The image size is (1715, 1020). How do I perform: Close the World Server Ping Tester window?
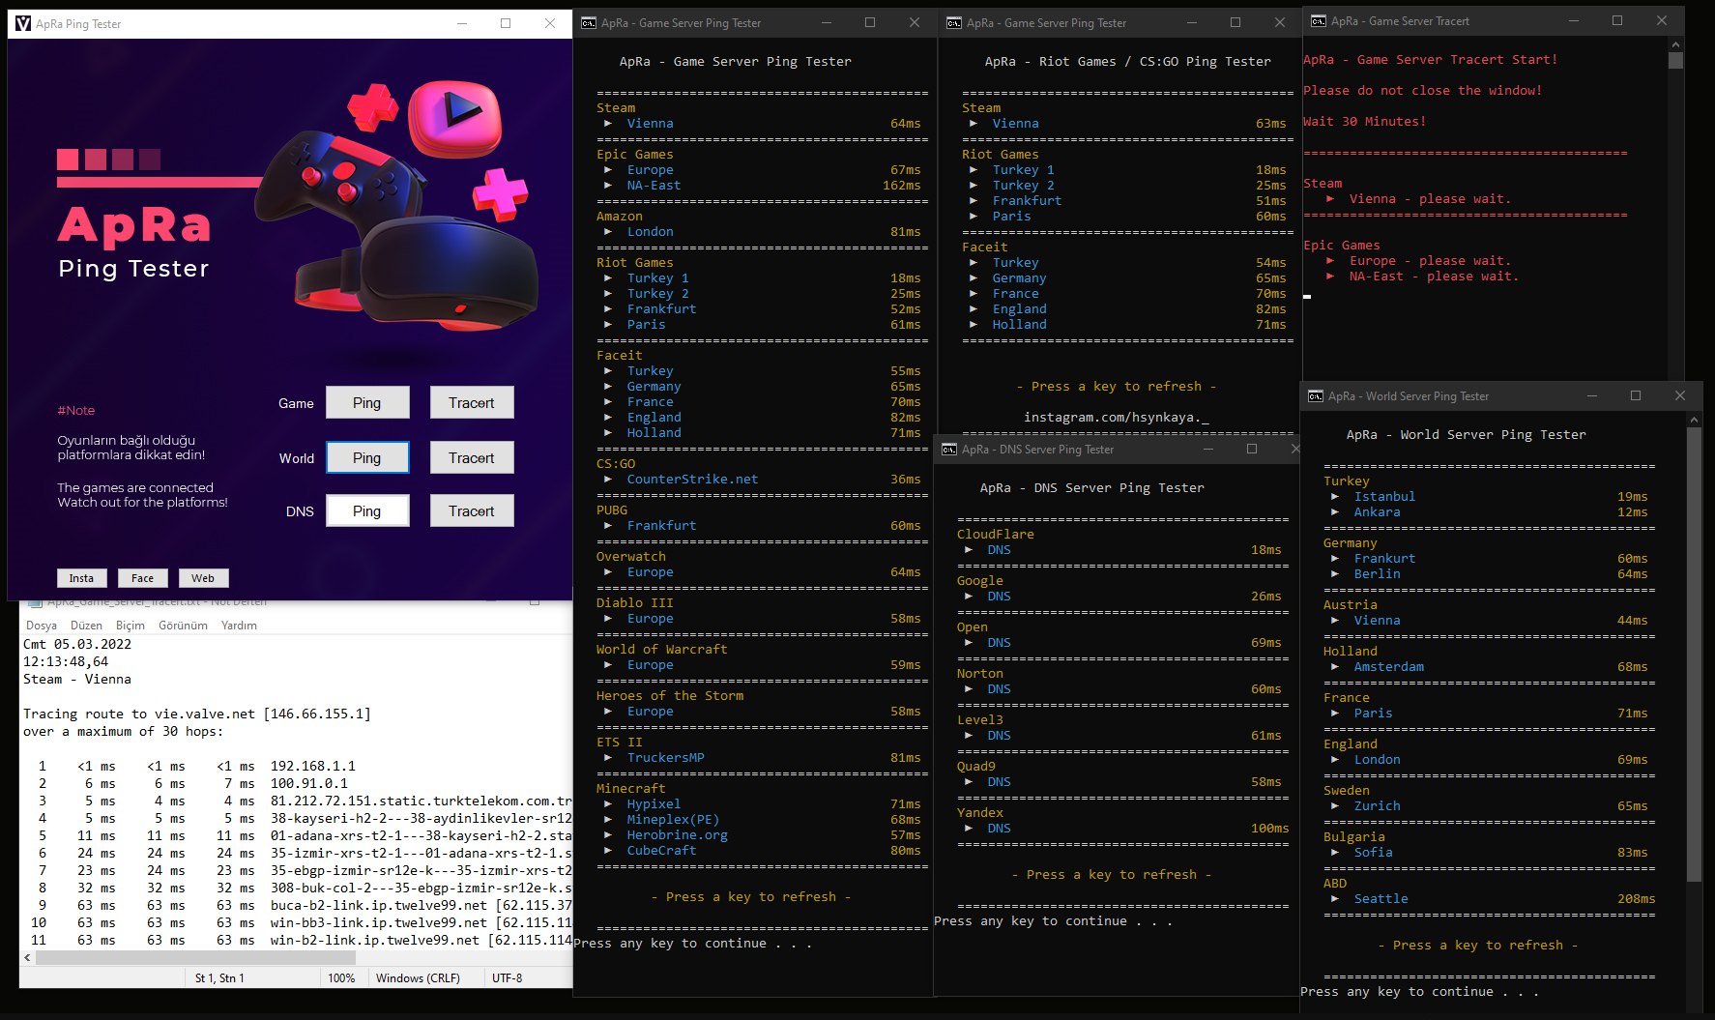click(x=1680, y=396)
